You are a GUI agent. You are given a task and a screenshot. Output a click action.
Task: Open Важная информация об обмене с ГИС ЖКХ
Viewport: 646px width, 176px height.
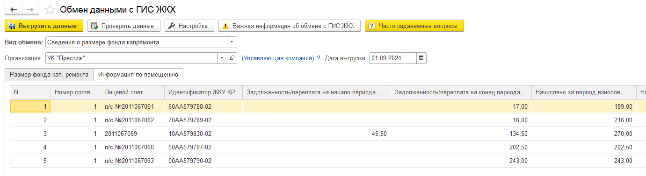coord(290,26)
